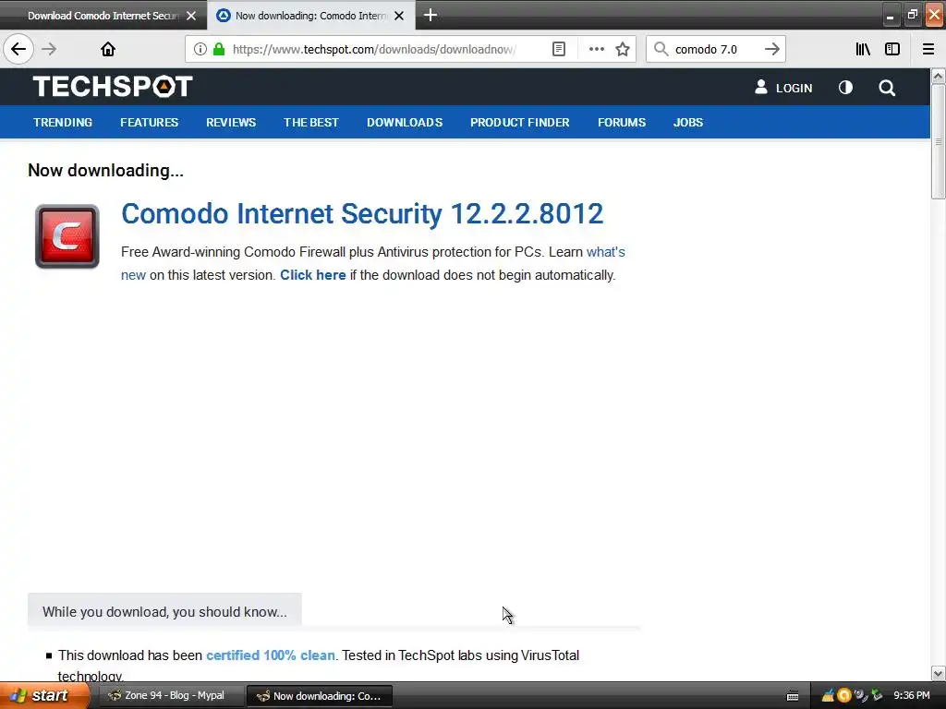The height and width of the screenshot is (709, 946).
Task: Open the Library bookmarks icon
Action: click(863, 49)
